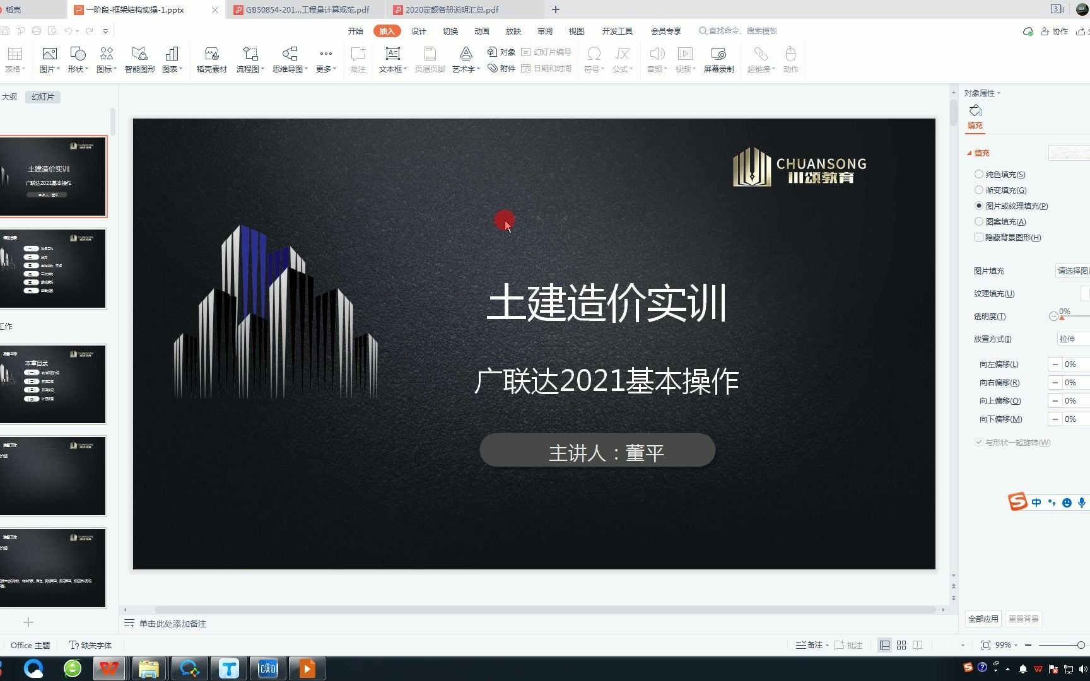Collapse the 填充 section

[970, 153]
